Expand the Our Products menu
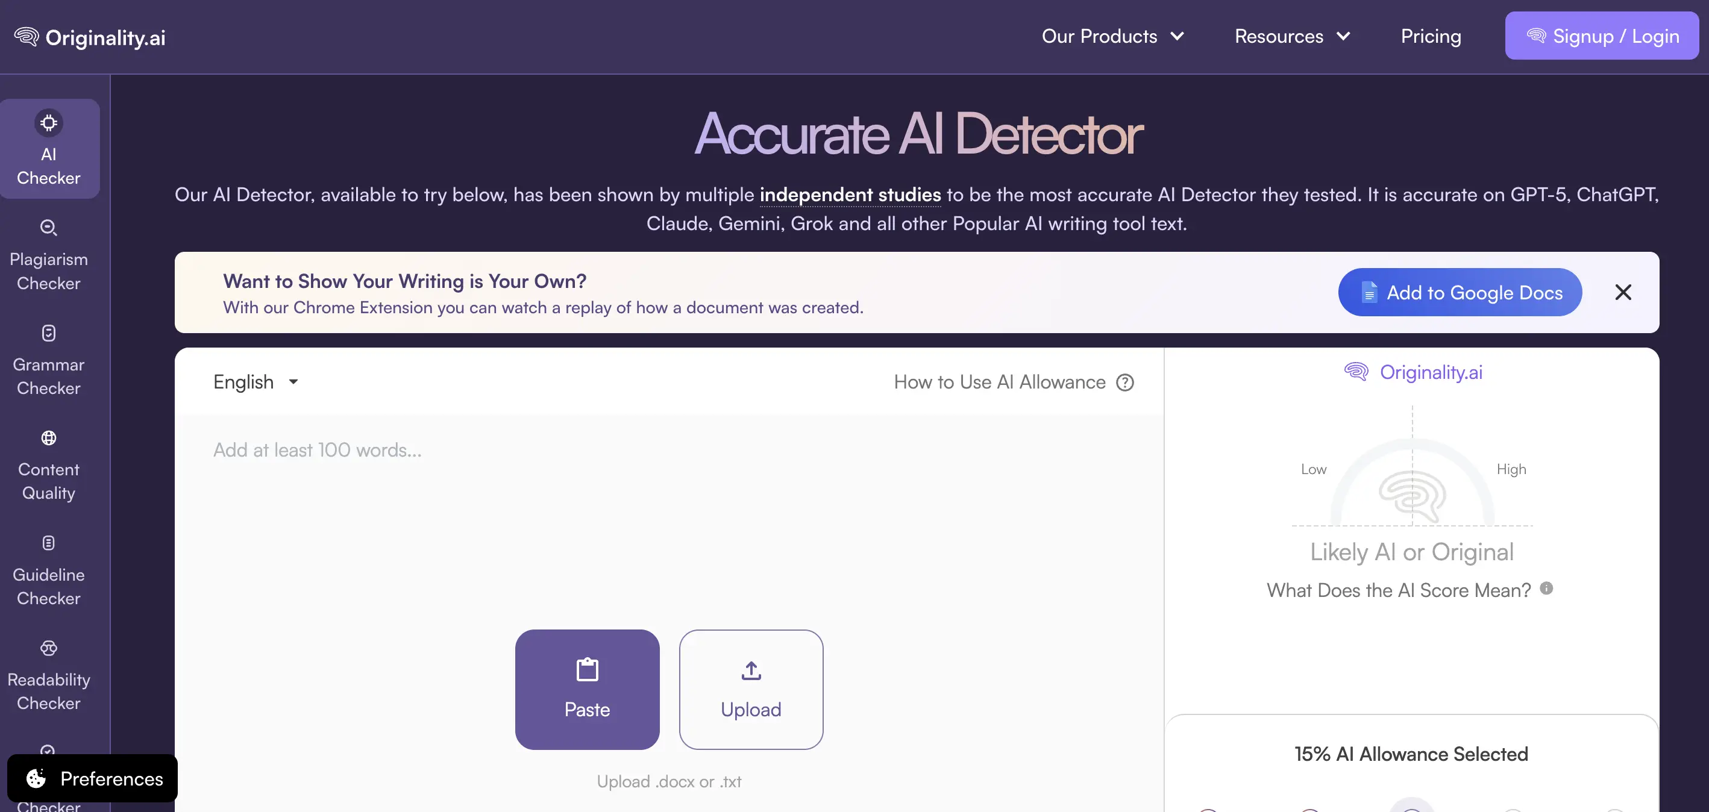Viewport: 1709px width, 812px height. pyautogui.click(x=1112, y=36)
